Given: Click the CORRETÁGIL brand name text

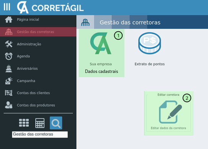Looking at the screenshot, I should [x=58, y=8].
